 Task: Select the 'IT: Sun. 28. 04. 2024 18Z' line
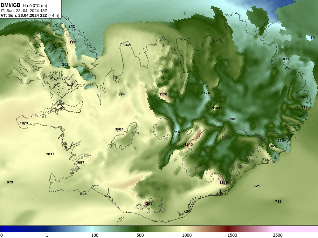pyautogui.click(x=24, y=11)
